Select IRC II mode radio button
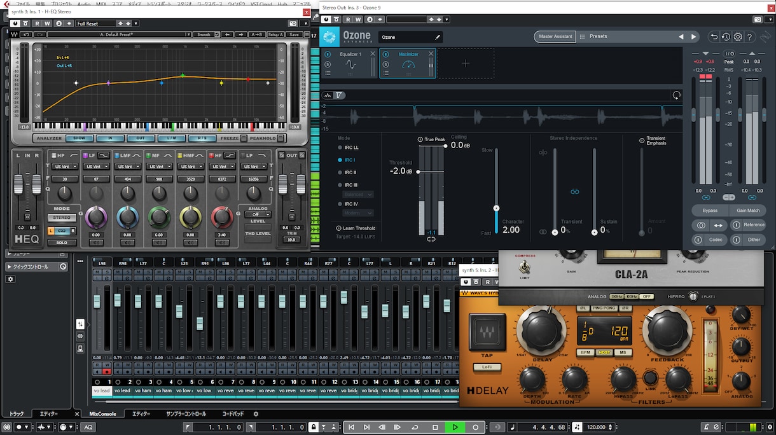This screenshot has width=776, height=435. pos(340,173)
